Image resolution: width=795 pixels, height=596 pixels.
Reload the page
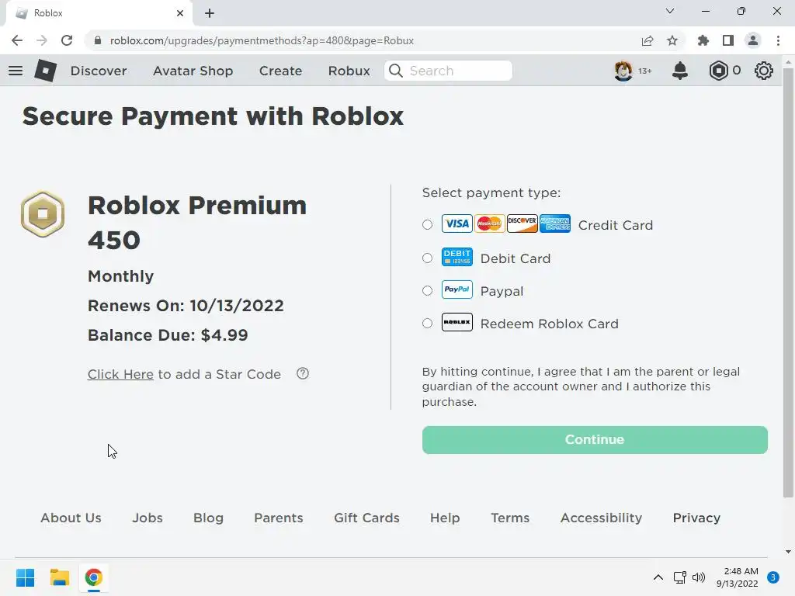click(67, 40)
